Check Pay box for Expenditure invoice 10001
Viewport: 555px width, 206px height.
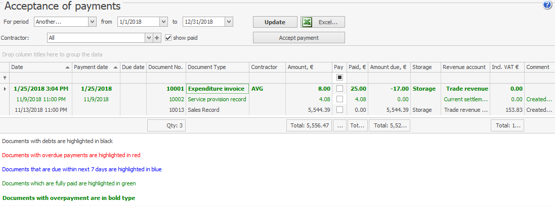coord(339,89)
